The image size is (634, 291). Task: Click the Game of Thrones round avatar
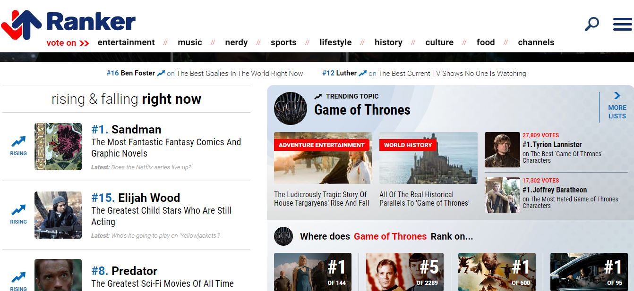coord(291,108)
